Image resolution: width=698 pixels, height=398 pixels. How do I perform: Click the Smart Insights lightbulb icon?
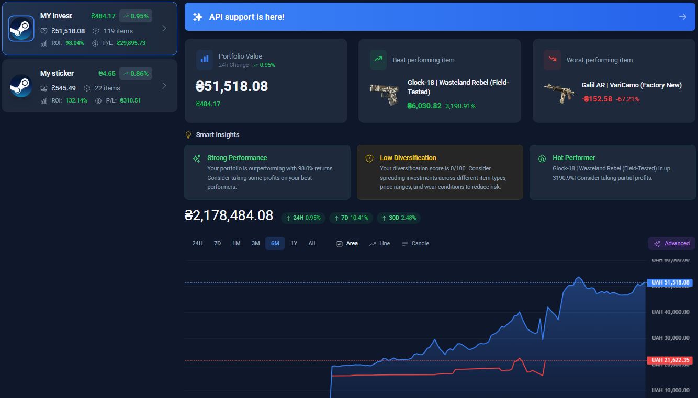click(x=189, y=135)
